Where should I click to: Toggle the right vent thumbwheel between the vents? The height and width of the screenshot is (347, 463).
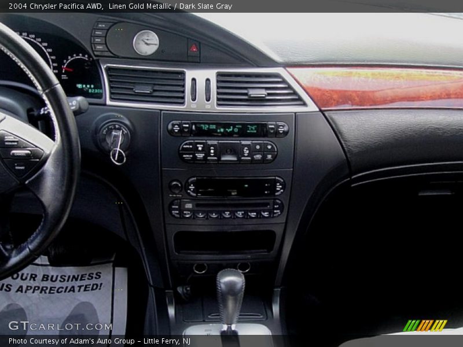coord(208,89)
